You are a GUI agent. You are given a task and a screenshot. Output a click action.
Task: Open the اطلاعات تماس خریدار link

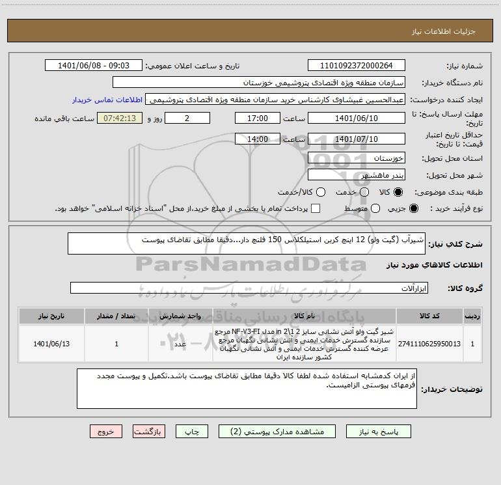click(x=107, y=100)
